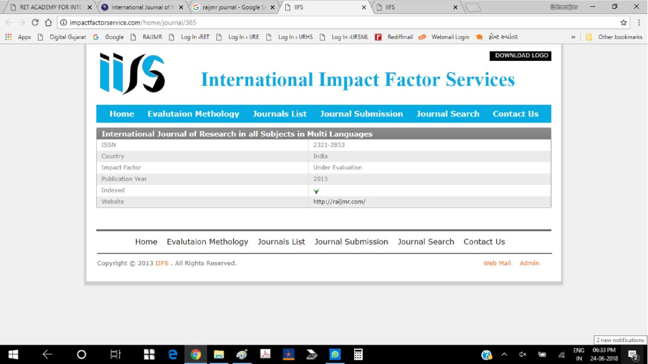Open the Chrome three-dot menu

(639, 23)
